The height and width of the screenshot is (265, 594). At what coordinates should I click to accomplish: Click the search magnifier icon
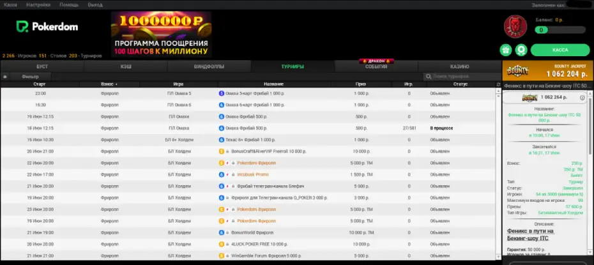tap(429, 77)
